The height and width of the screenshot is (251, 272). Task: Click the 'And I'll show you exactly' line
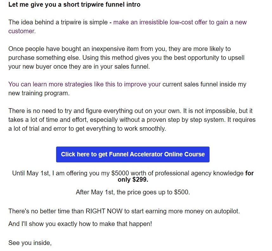80,224
